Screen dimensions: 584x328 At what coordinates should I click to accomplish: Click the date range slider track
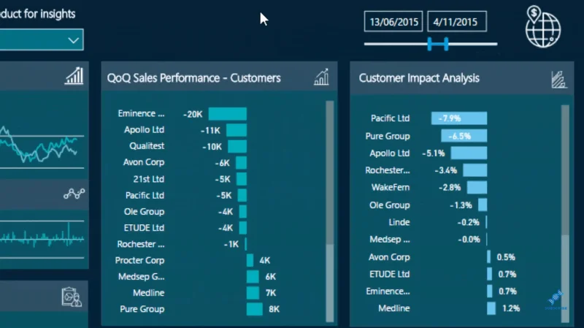pyautogui.click(x=431, y=44)
